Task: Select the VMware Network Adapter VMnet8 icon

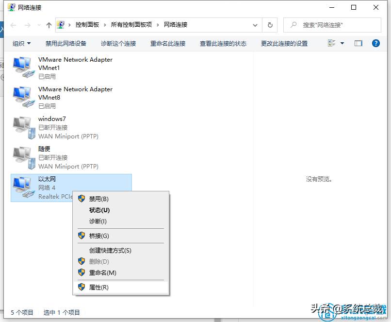Action: (x=23, y=95)
